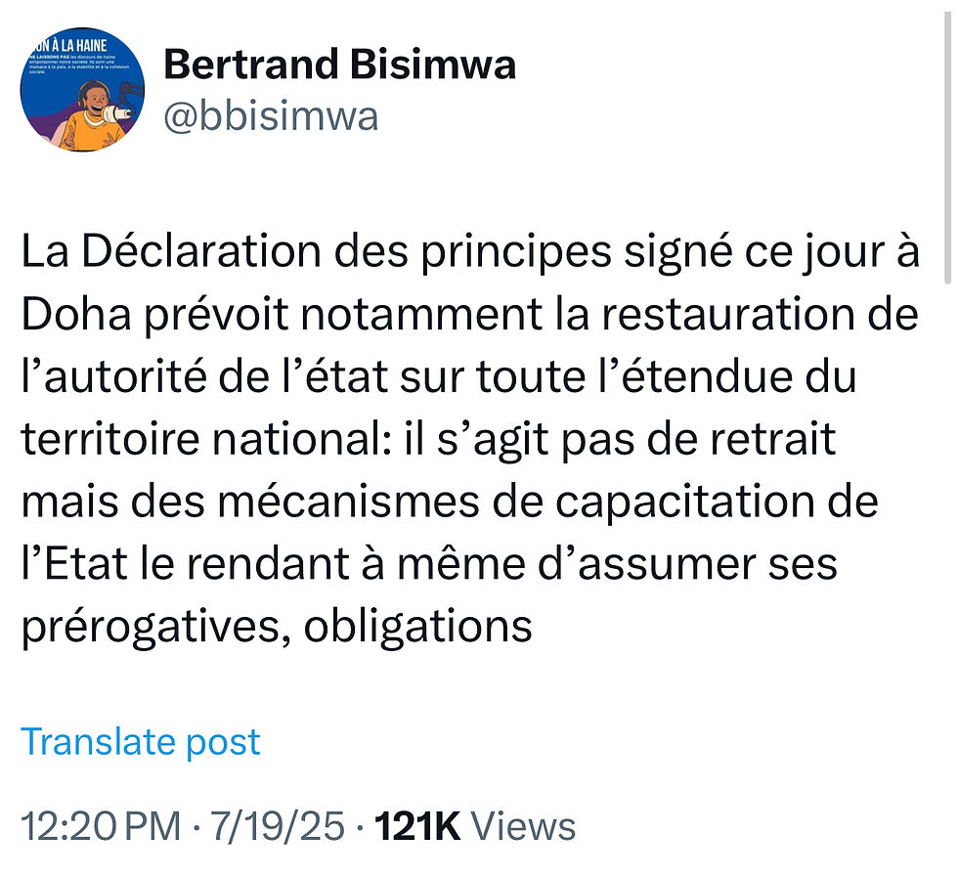
Task: Click the word 'prérogatives' in the post
Action: 152,626
